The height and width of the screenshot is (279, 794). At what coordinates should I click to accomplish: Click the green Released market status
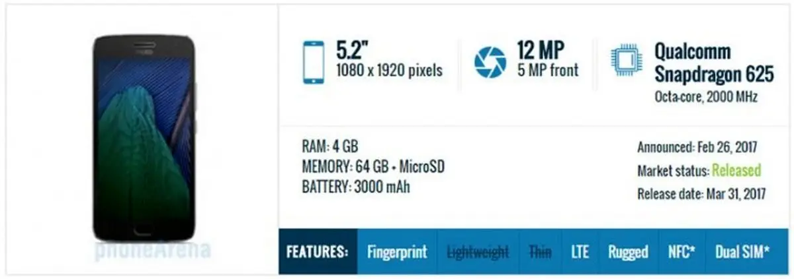coord(736,171)
